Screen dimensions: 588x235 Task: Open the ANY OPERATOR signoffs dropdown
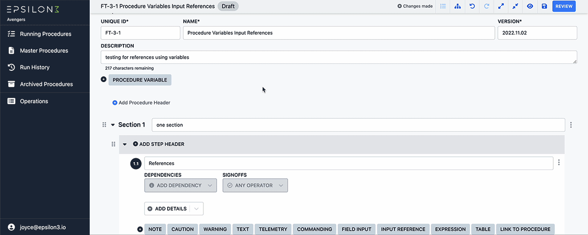pos(255,186)
